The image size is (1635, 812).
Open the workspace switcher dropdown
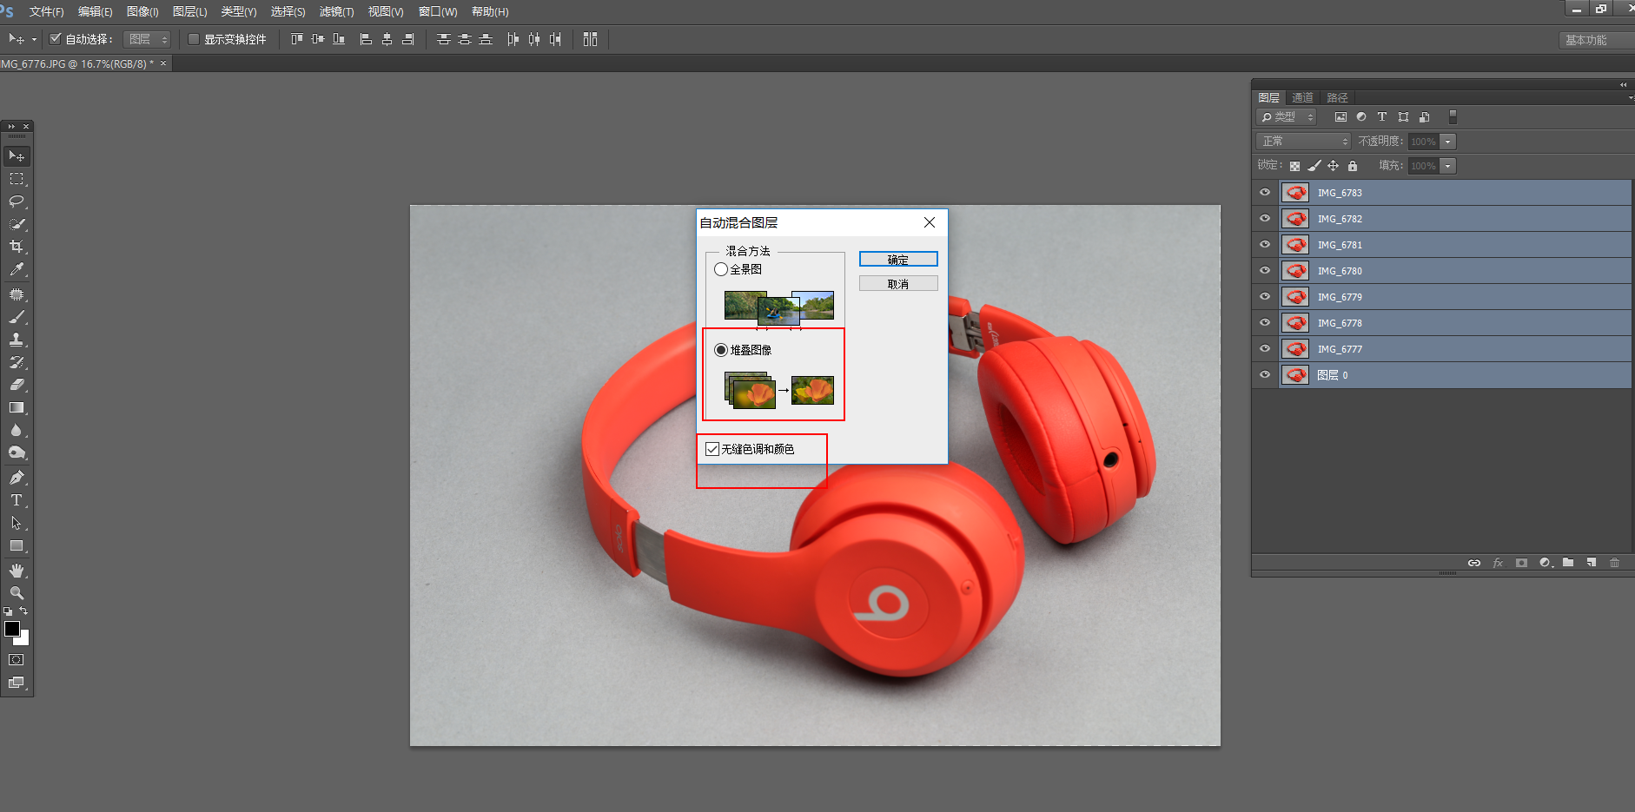click(1597, 40)
